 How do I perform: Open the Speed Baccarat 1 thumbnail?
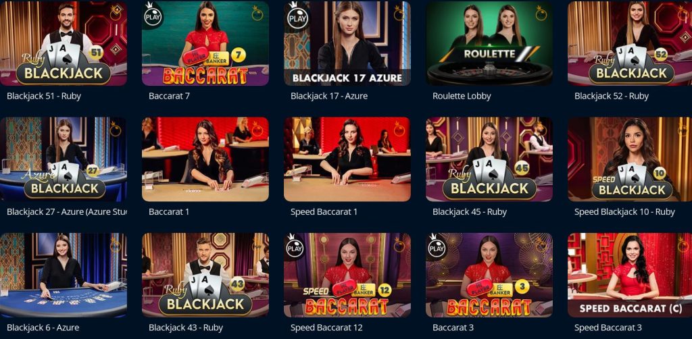(x=347, y=159)
